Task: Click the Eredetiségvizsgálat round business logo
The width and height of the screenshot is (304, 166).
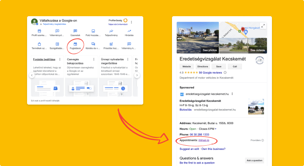Action: click(259, 60)
